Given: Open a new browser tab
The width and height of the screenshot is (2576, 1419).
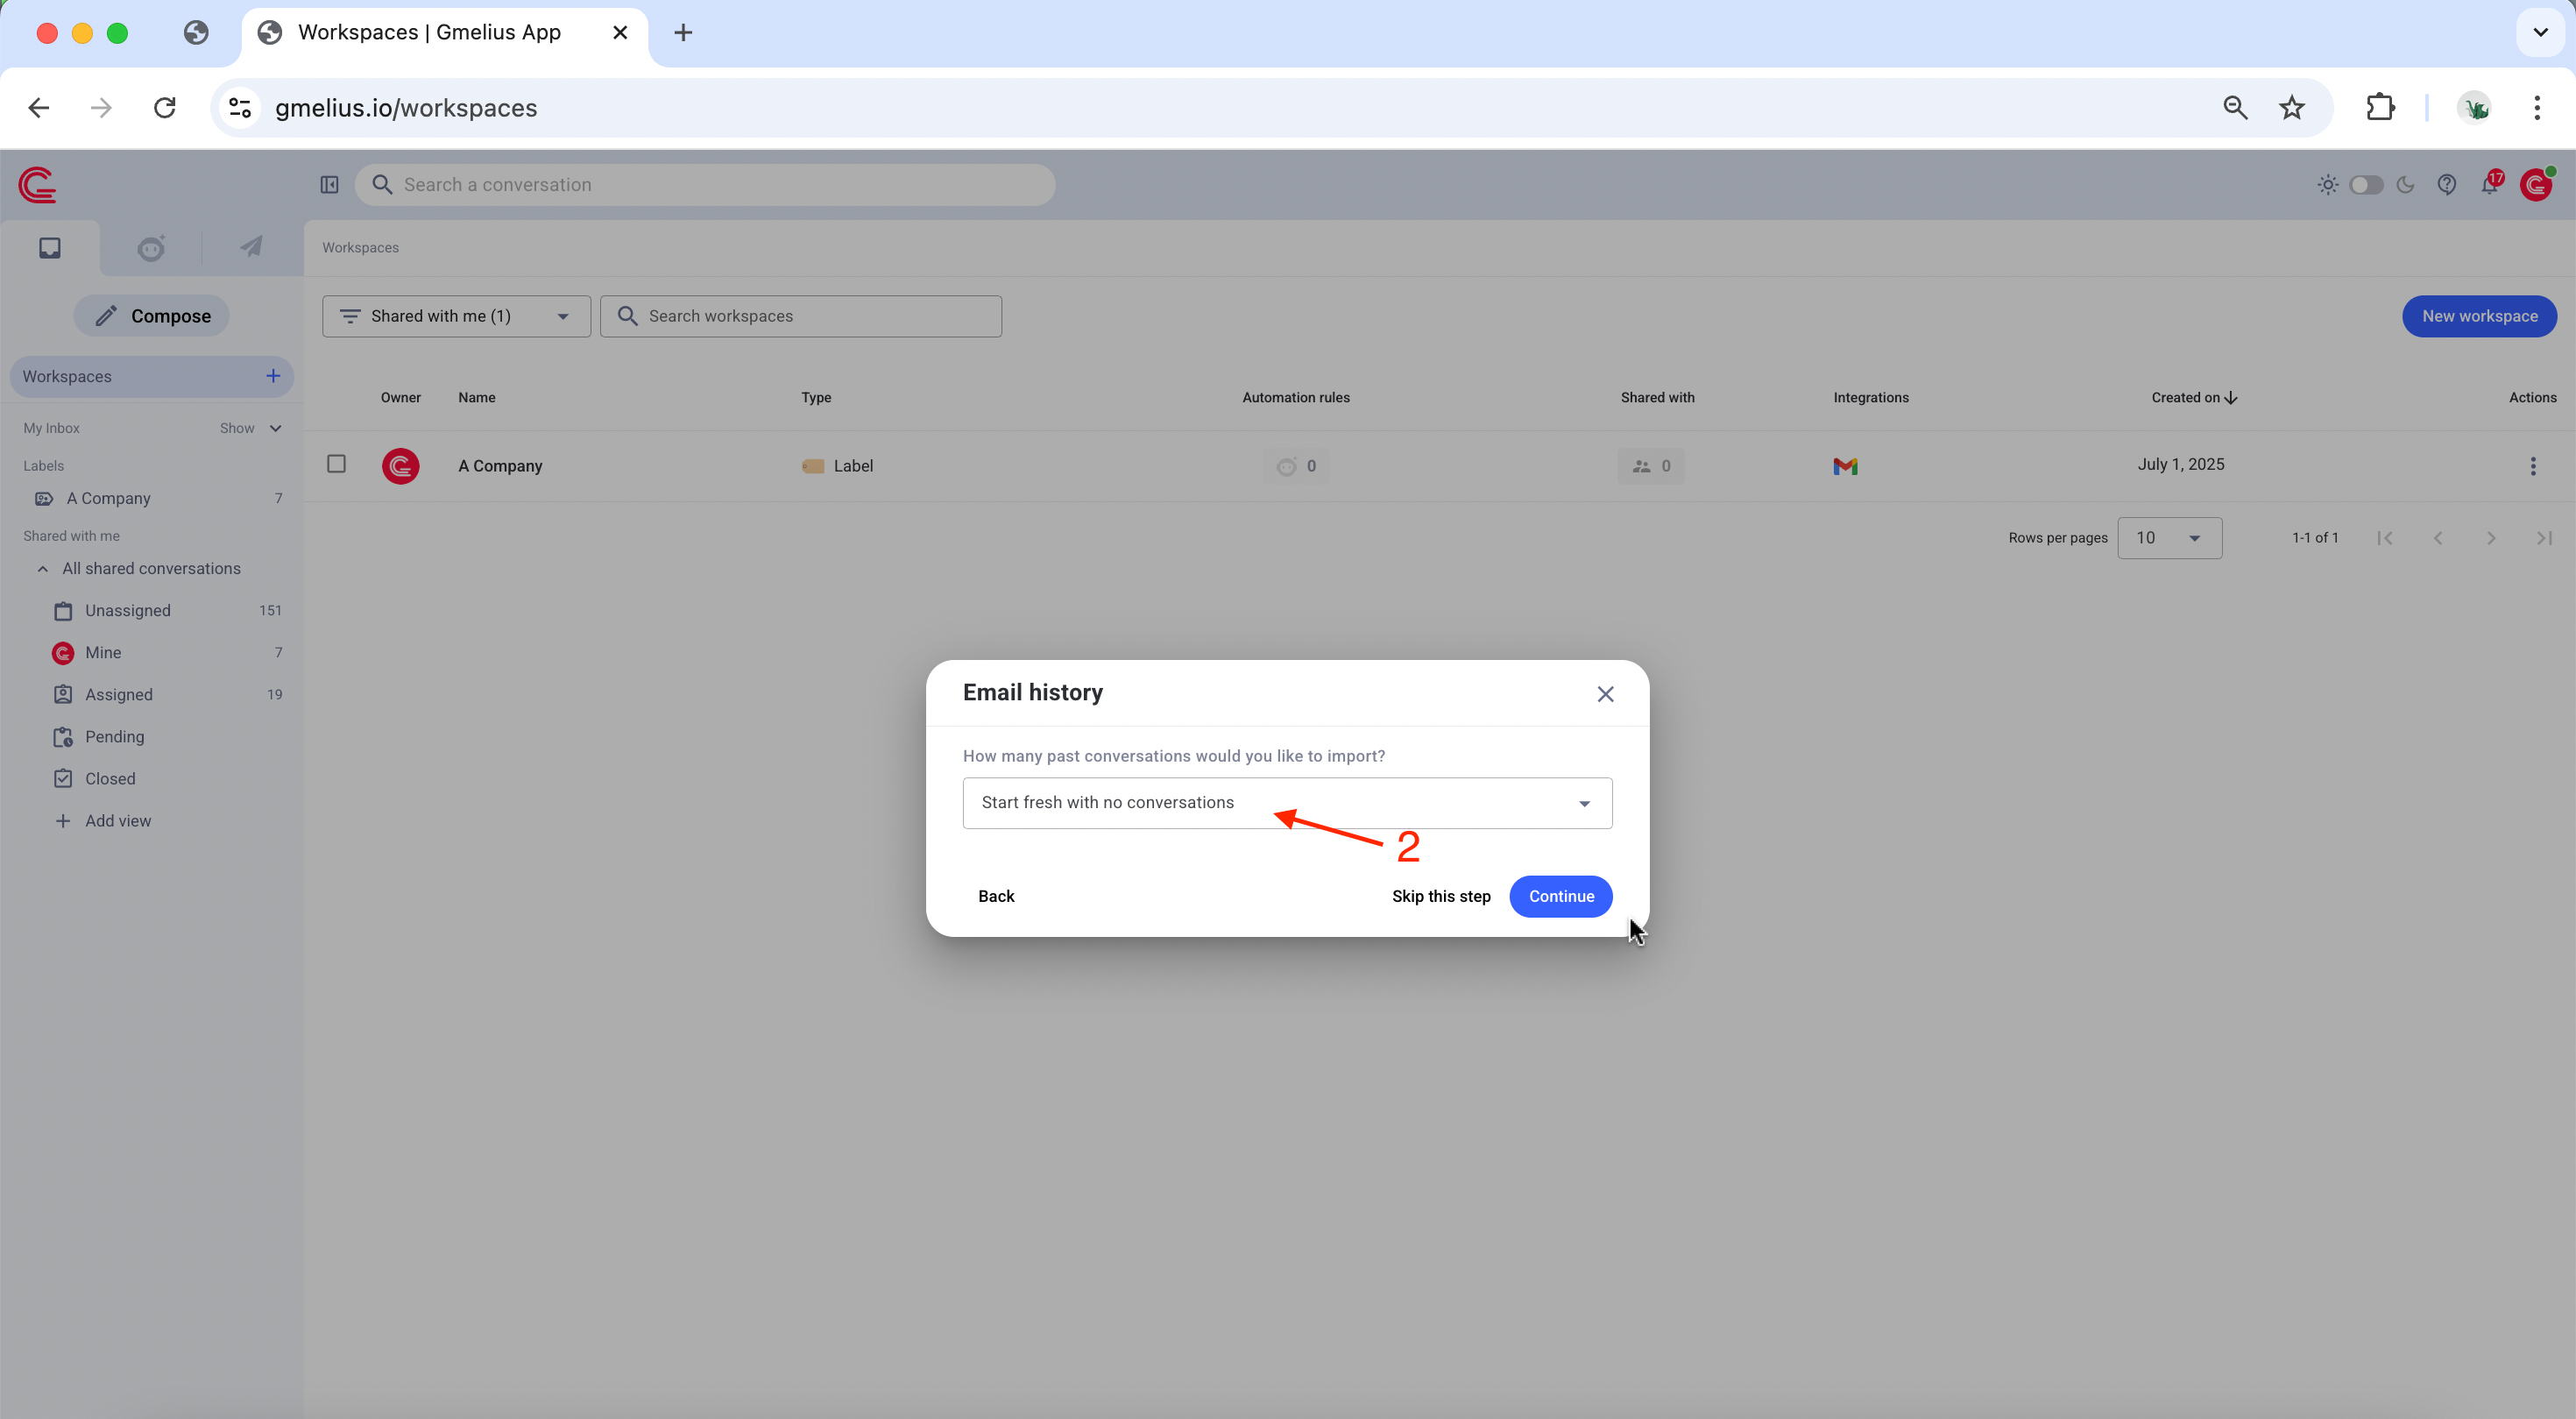Looking at the screenshot, I should [x=683, y=32].
